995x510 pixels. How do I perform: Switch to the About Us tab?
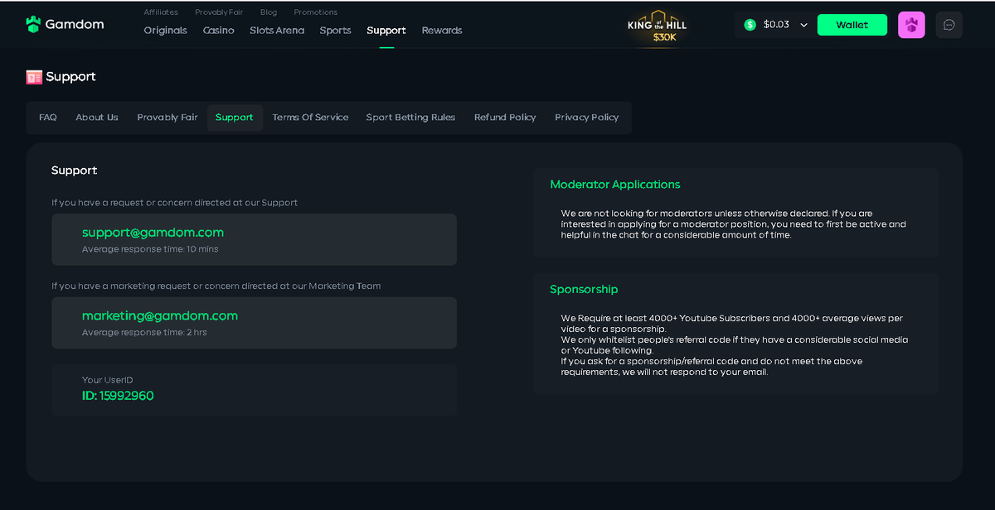[x=97, y=118]
